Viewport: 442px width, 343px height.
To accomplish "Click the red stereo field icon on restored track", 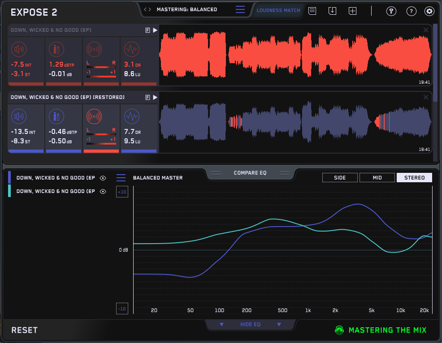I will click(x=94, y=116).
